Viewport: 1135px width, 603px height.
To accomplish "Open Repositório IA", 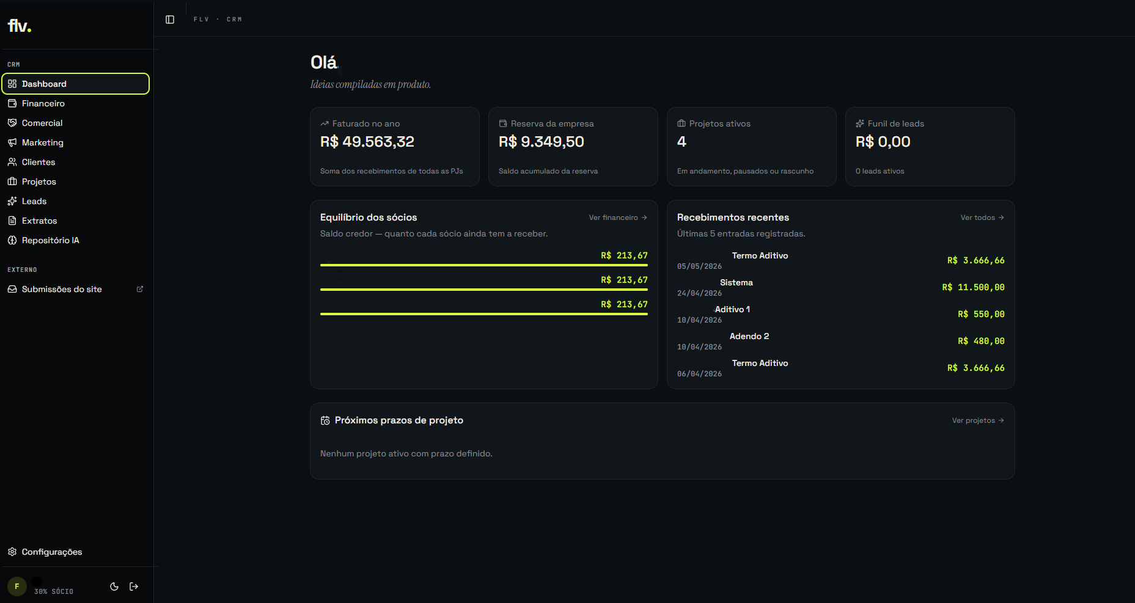I will click(x=76, y=240).
